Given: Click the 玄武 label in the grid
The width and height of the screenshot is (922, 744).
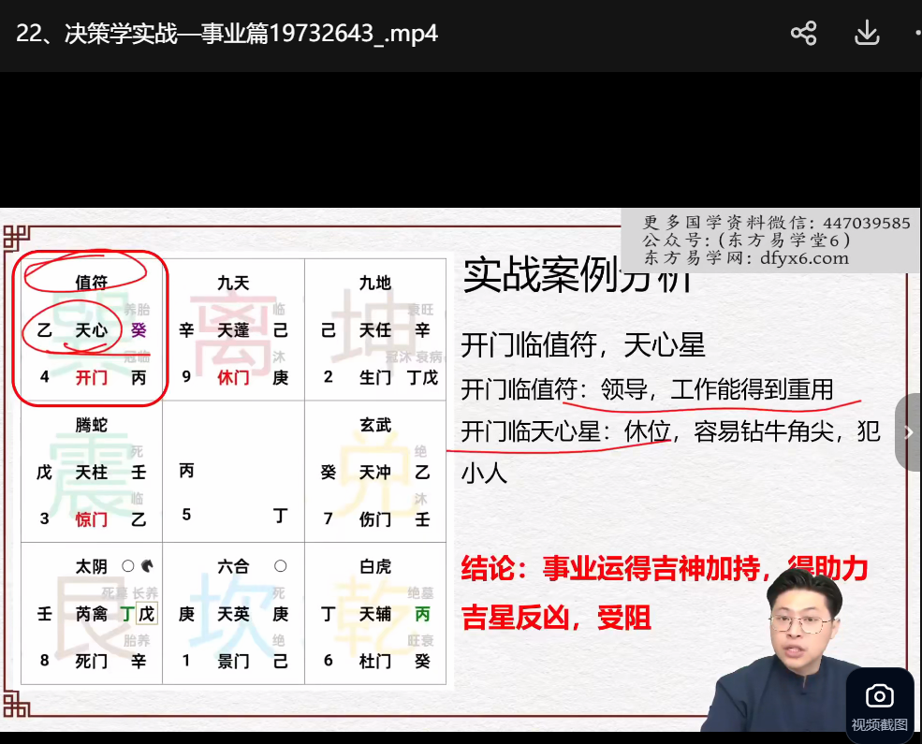Looking at the screenshot, I should tap(375, 425).
